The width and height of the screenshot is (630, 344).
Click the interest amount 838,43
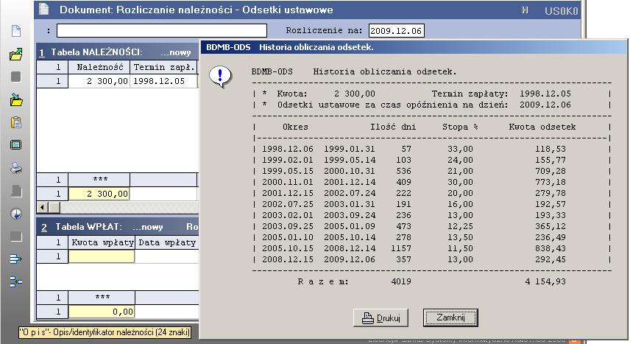coord(550,248)
